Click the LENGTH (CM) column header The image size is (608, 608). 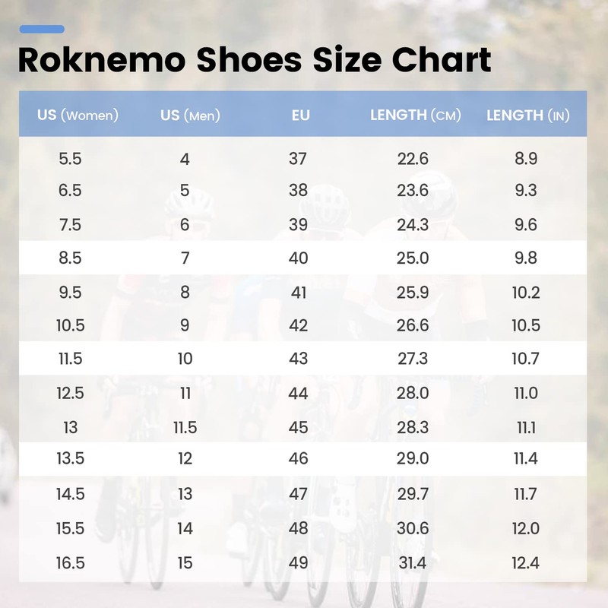coord(416,116)
